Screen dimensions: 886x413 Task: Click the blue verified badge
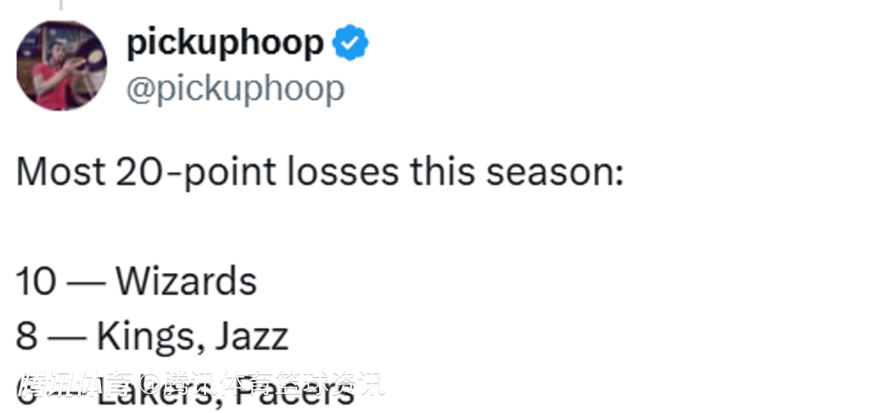tap(350, 44)
